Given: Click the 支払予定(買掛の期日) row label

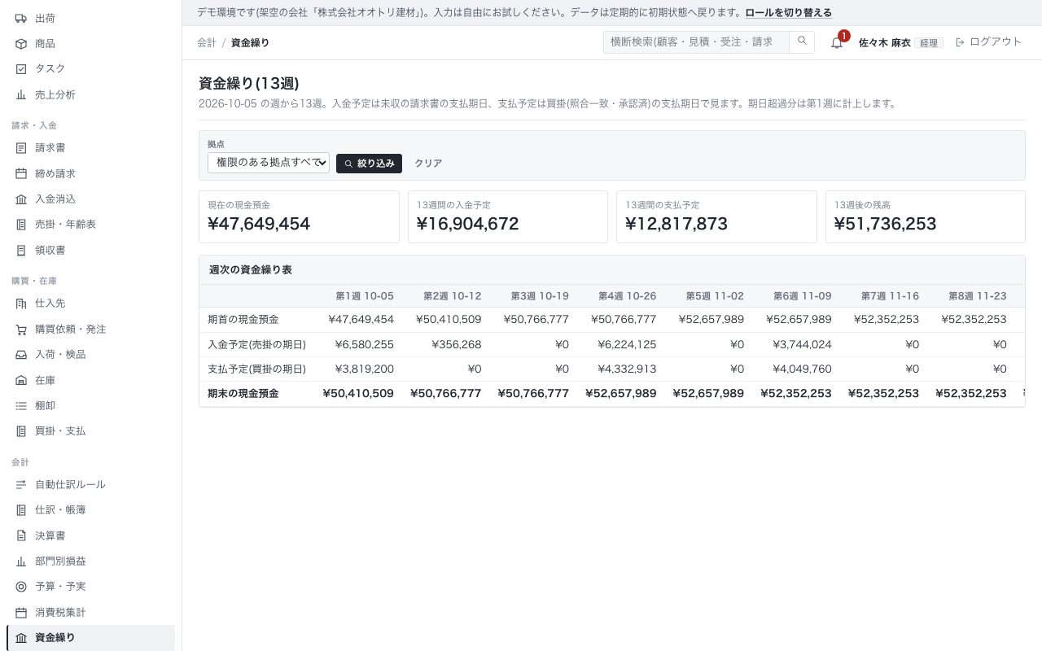Looking at the screenshot, I should pos(257,369).
